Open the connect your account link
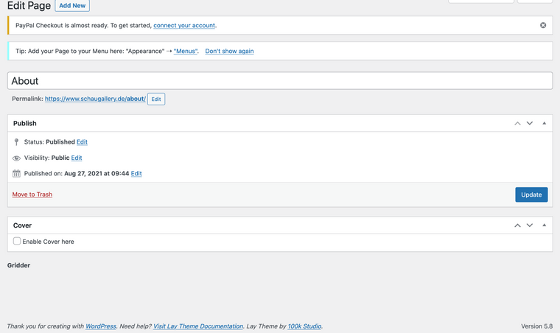This screenshot has height=333, width=560. 184,25
